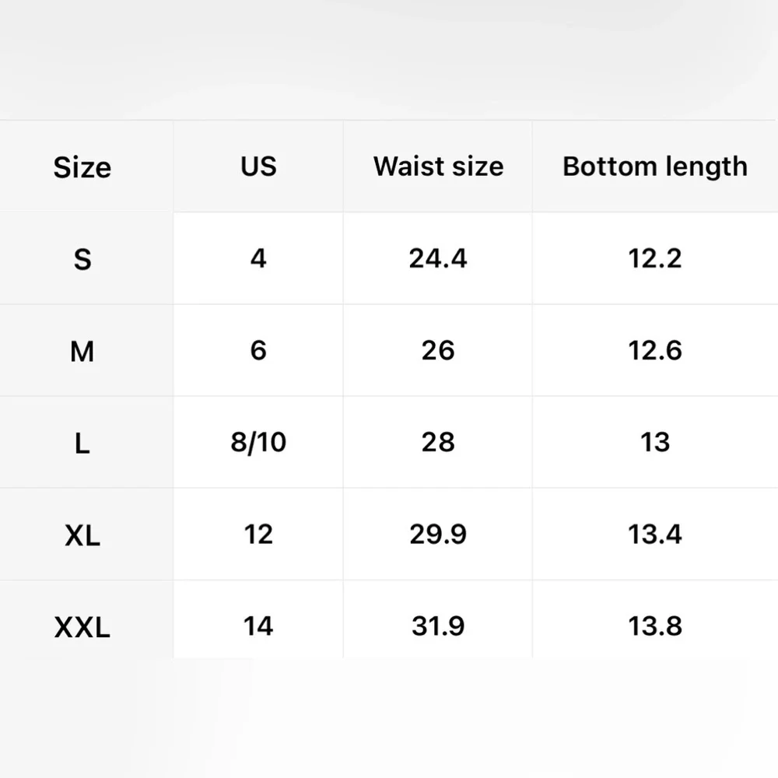The height and width of the screenshot is (778, 778).
Task: Click the US column header
Action: click(x=258, y=166)
